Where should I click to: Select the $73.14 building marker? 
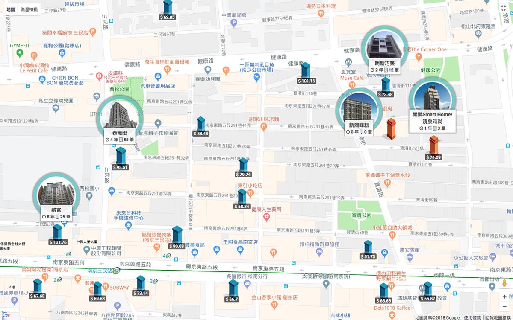[x=141, y=286]
